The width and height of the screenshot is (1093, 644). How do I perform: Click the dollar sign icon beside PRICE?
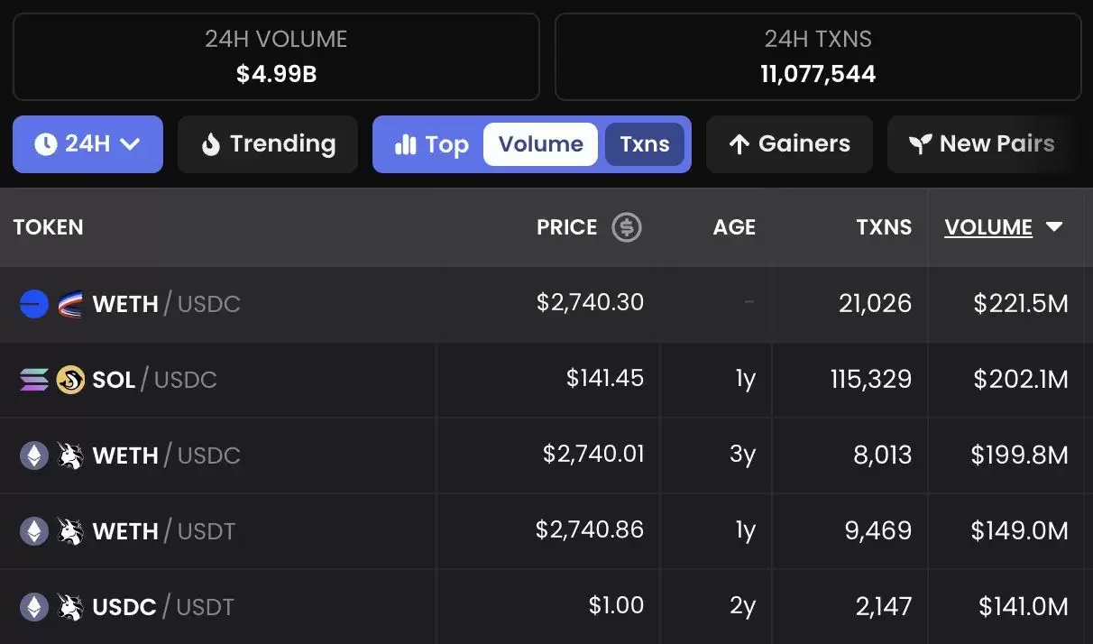tap(627, 227)
